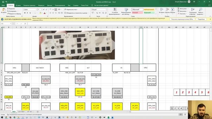
Task: Open Find and Select (Найти и выделить)
Action: (200, 11)
